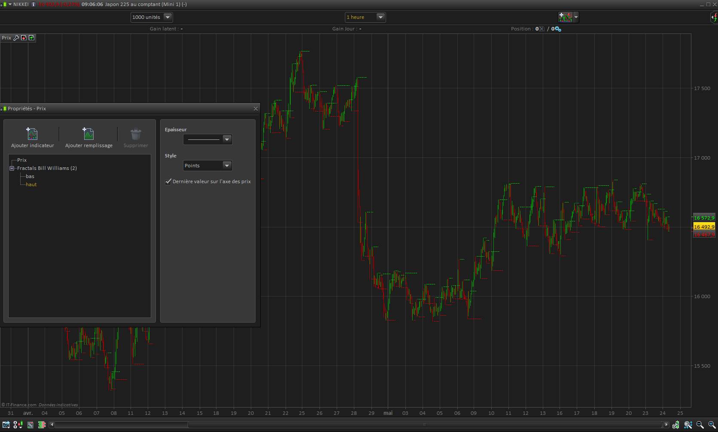Click the 15 500 price level label
718x432 pixels.
tap(702, 366)
